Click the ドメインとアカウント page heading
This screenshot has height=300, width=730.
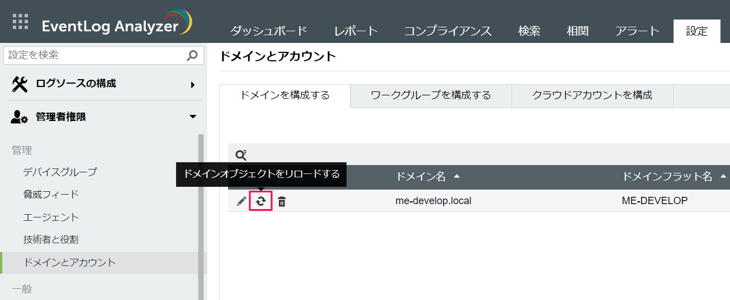[x=278, y=56]
